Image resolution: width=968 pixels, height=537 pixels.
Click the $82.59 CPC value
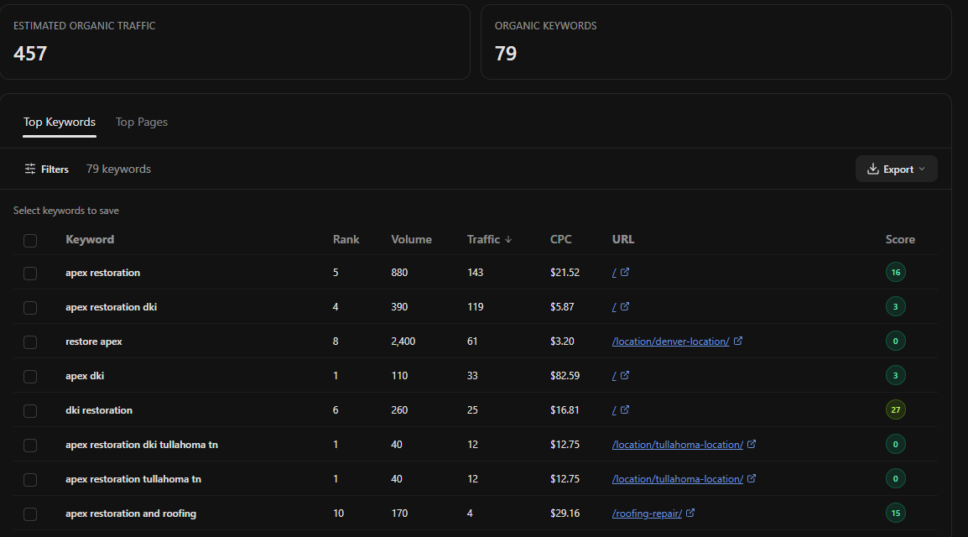[565, 375]
